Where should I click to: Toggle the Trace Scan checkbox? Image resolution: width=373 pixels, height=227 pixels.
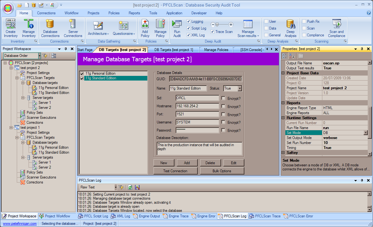213,32
